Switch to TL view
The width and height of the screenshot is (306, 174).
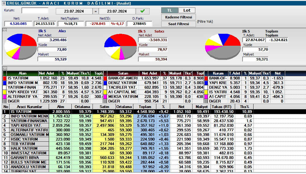pyautogui.click(x=170, y=10)
